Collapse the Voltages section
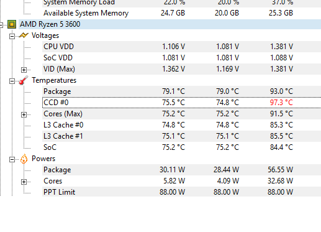The width and height of the screenshot is (321, 232). (12, 36)
